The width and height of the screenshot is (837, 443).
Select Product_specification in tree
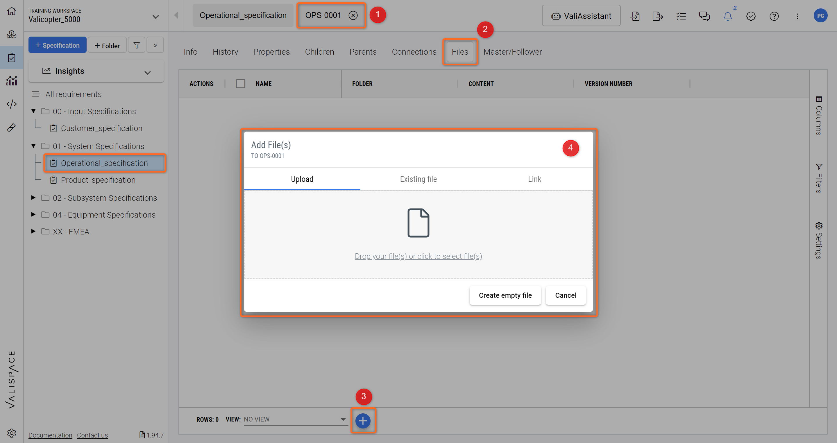point(98,180)
